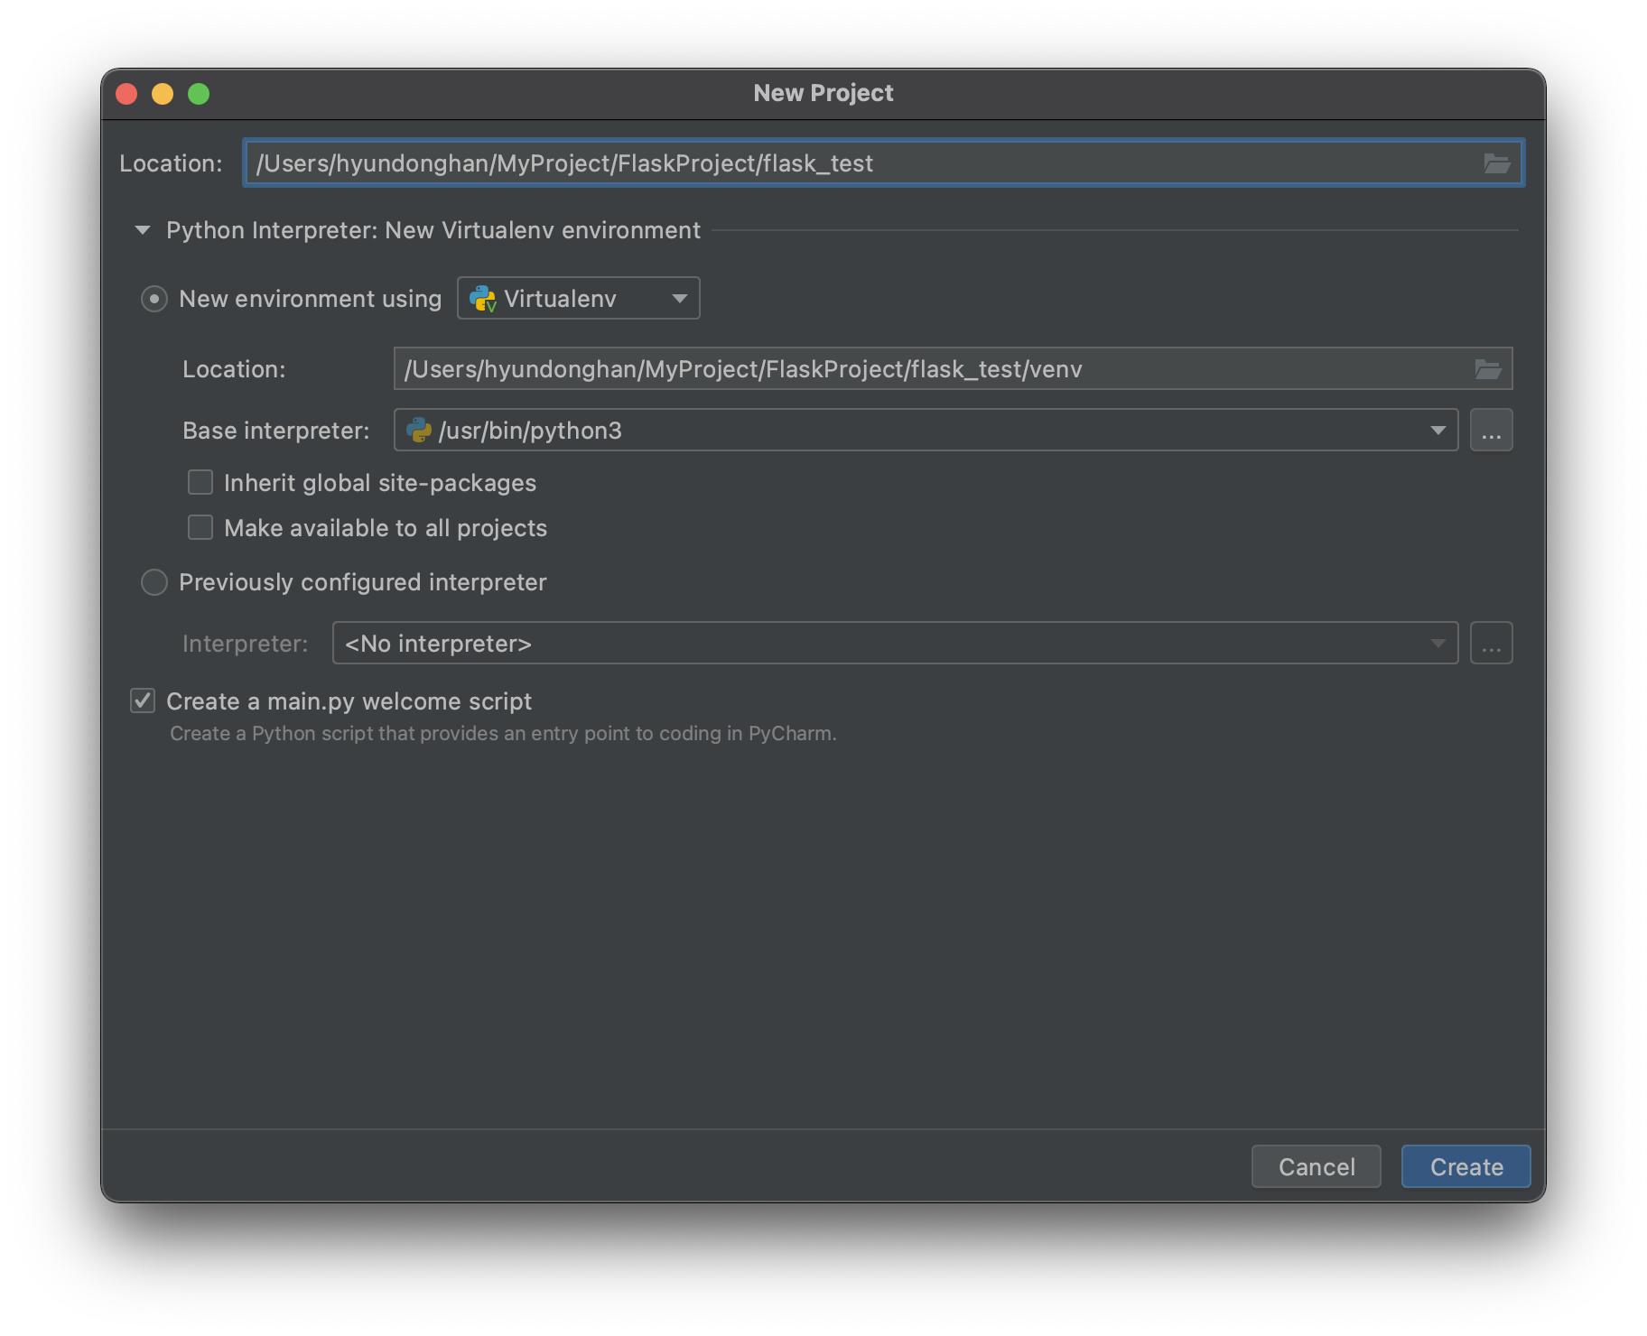Select Previously configured interpreter option
Image resolution: width=1647 pixels, height=1336 pixels.
(154, 582)
